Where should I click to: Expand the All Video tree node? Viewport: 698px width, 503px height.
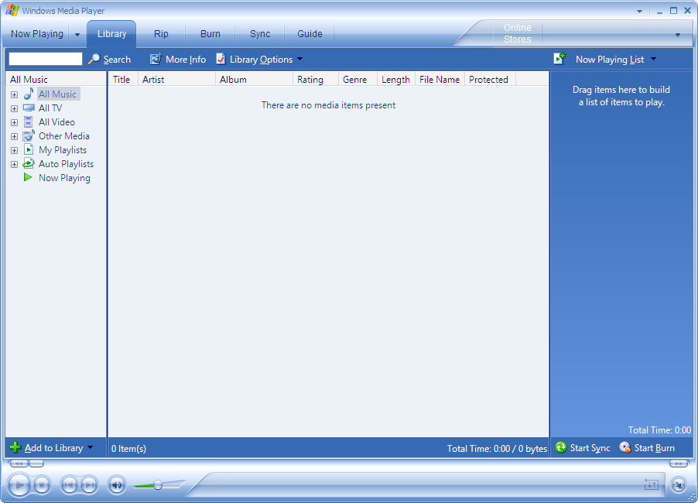[x=14, y=122]
